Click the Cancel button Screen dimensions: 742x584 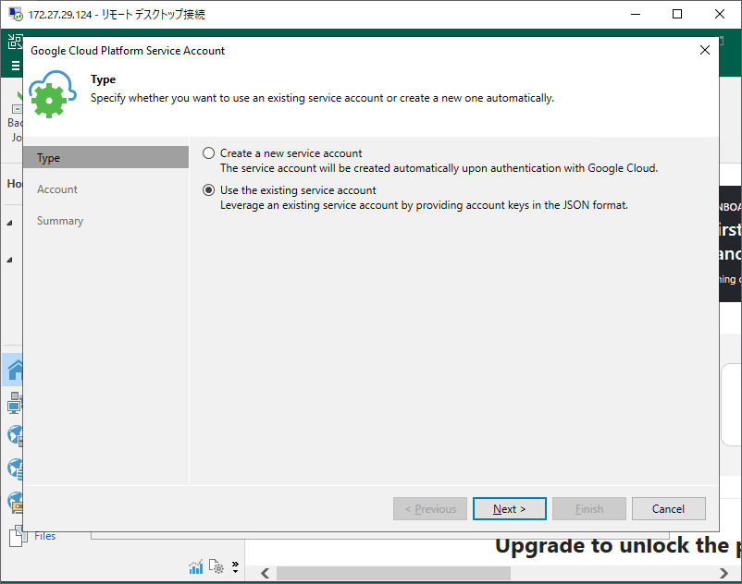(x=668, y=509)
